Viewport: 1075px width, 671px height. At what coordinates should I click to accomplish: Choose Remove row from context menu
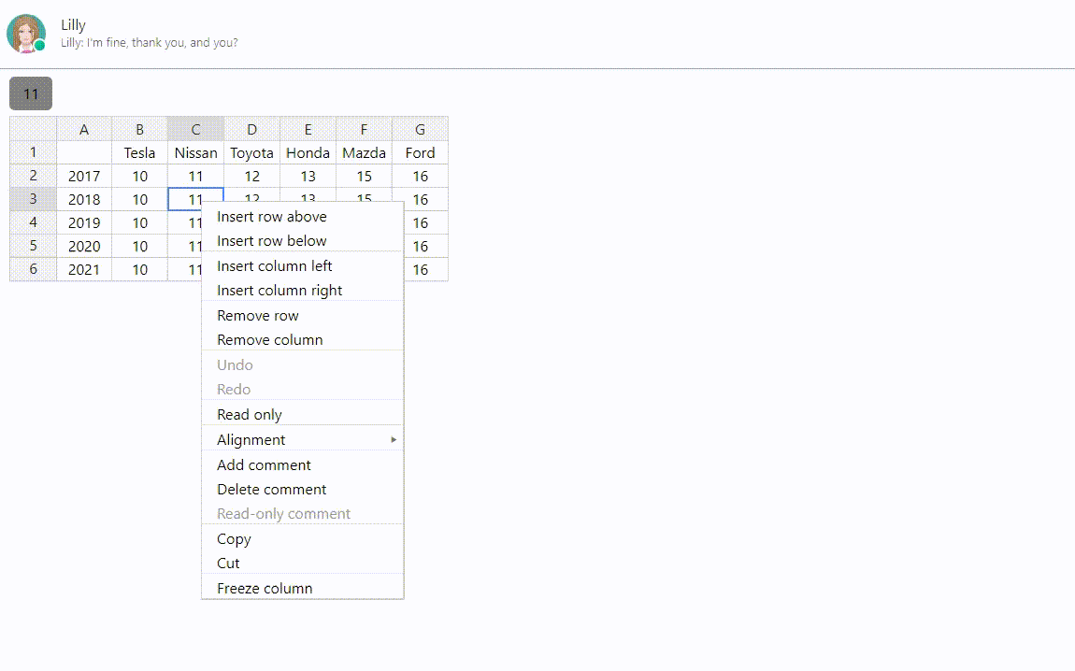click(302, 316)
